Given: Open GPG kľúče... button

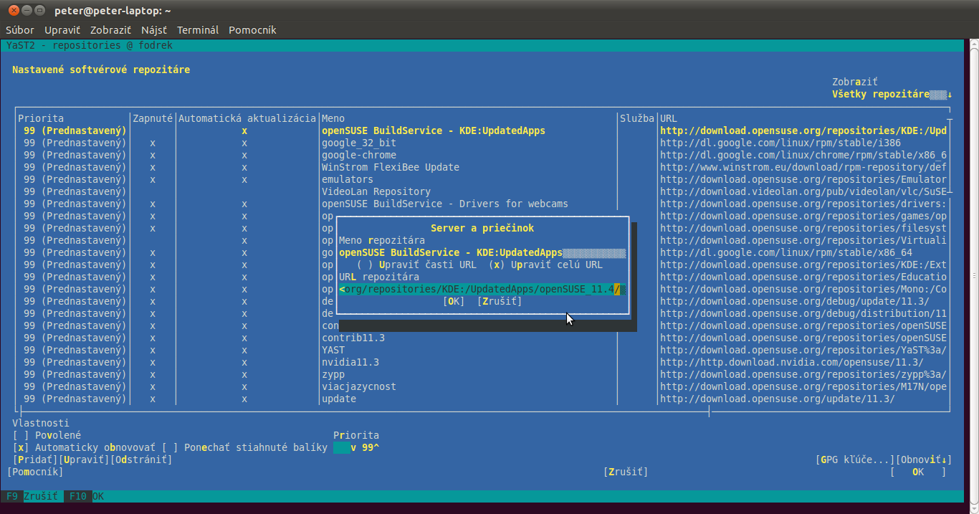Looking at the screenshot, I should [x=855, y=460].
